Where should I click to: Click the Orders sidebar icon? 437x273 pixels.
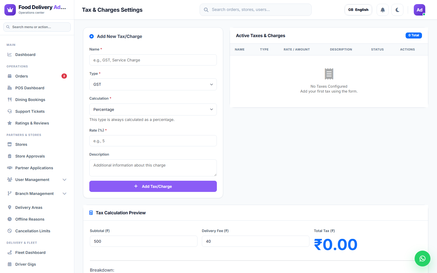coord(10,76)
